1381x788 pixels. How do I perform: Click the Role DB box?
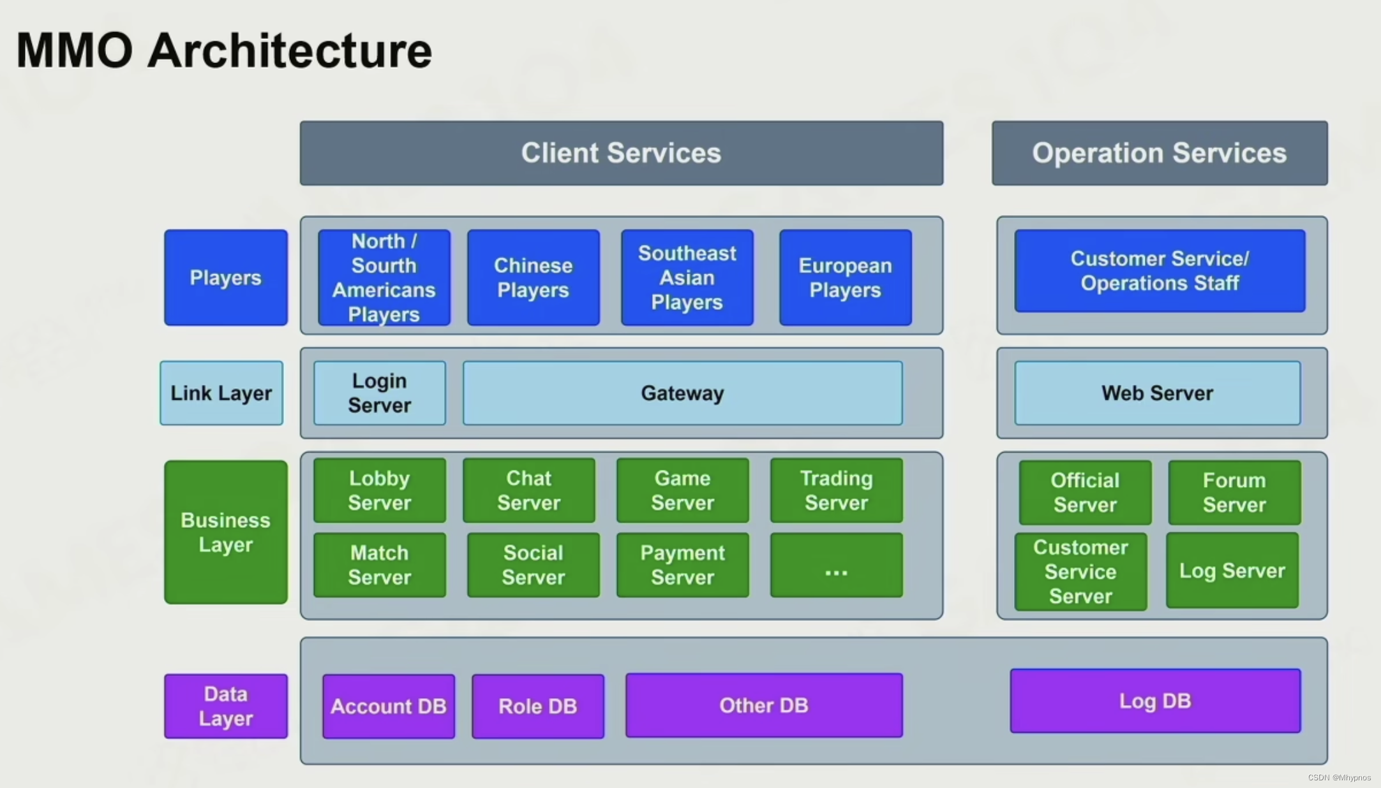coord(537,706)
